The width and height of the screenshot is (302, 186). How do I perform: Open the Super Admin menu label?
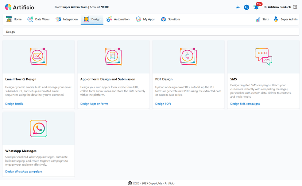click(x=289, y=19)
